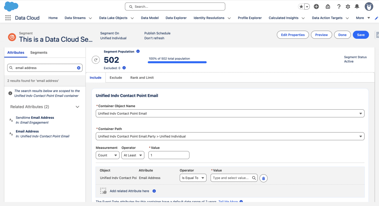Delete the Email Address attribute row
This screenshot has height=206, width=379.
(x=264, y=178)
